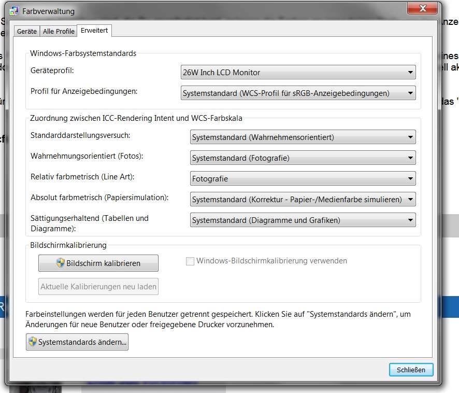Screen dimensions: 459x393
Task: Click Aktuelle Kalibrierungen neu laden button
Action: click(x=98, y=286)
